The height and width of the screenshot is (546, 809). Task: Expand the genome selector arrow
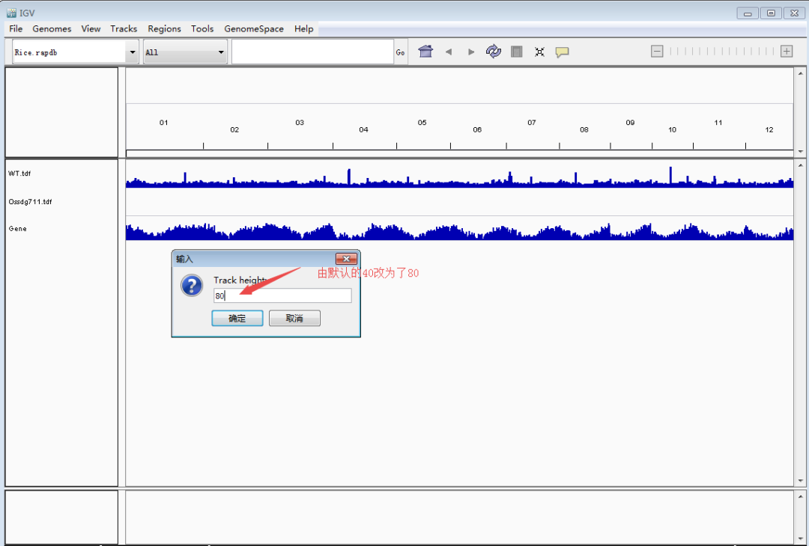[132, 52]
